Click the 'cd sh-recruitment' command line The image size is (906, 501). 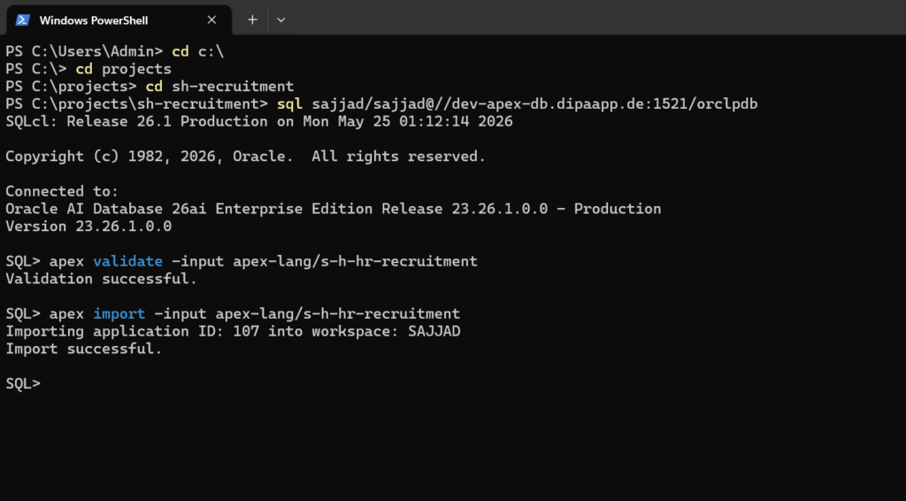pos(150,86)
